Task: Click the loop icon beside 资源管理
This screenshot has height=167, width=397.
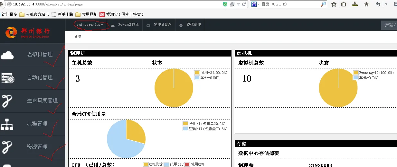Action: 7,147
